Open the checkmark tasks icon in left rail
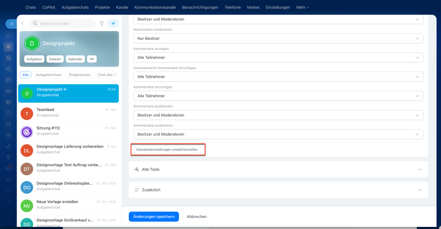This screenshot has width=441, height=229. point(8,113)
